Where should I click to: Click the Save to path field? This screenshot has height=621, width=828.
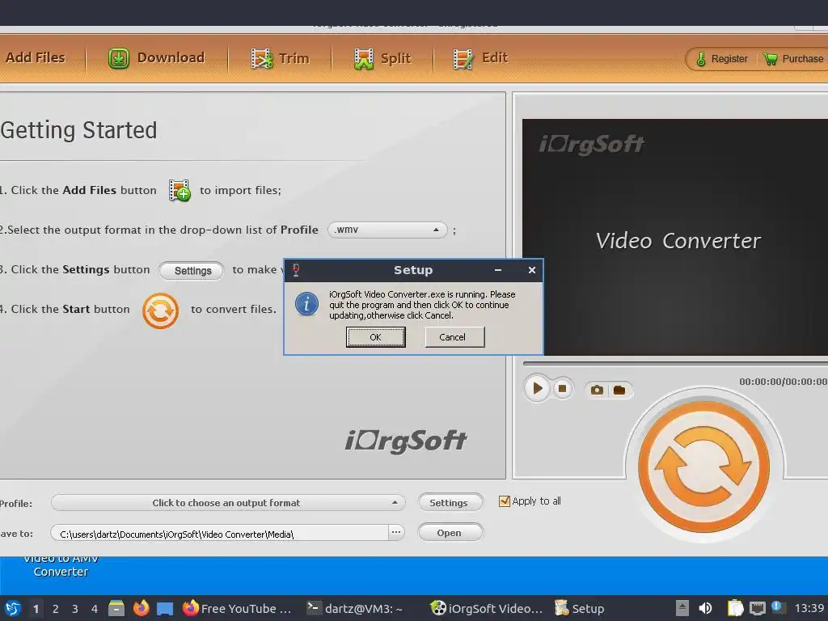coord(219,534)
